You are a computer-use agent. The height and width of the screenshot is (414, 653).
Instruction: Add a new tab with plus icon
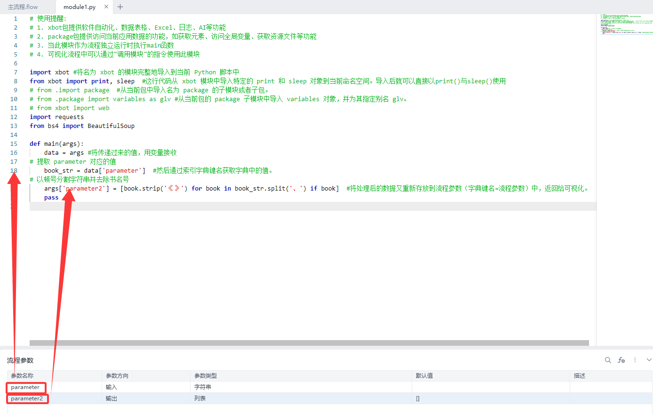[x=120, y=7]
